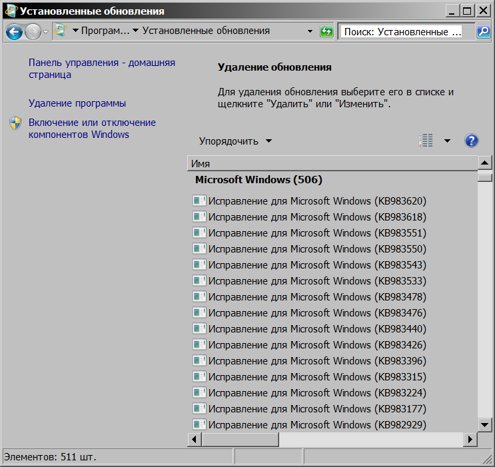The width and height of the screenshot is (495, 467).
Task: Open the Упорядочить dropdown menu
Action: click(x=235, y=141)
